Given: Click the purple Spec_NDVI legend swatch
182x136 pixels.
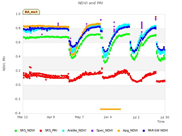Looking at the screenshot, I should (x=92, y=131).
